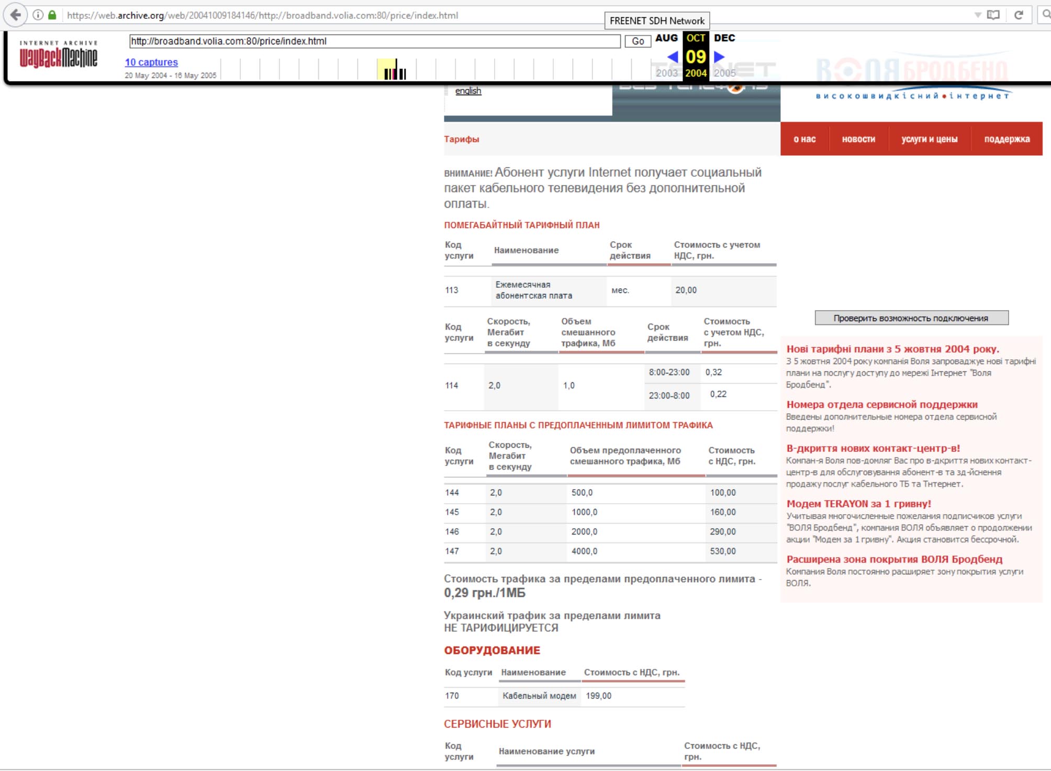Click the search magnifier icon at the right edge
Viewport: 1051px width, 771px height.
(1046, 15)
